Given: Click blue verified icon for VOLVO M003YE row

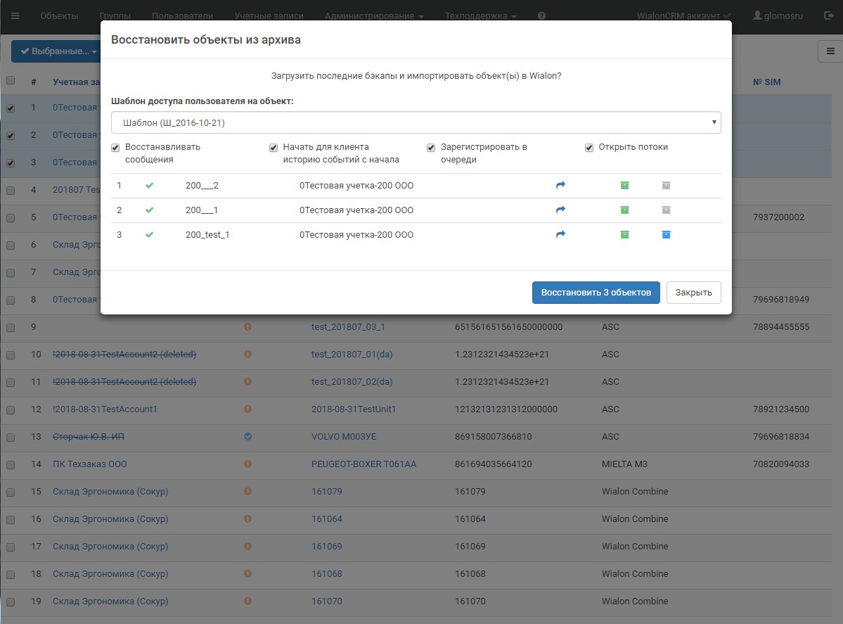Looking at the screenshot, I should coord(247,437).
